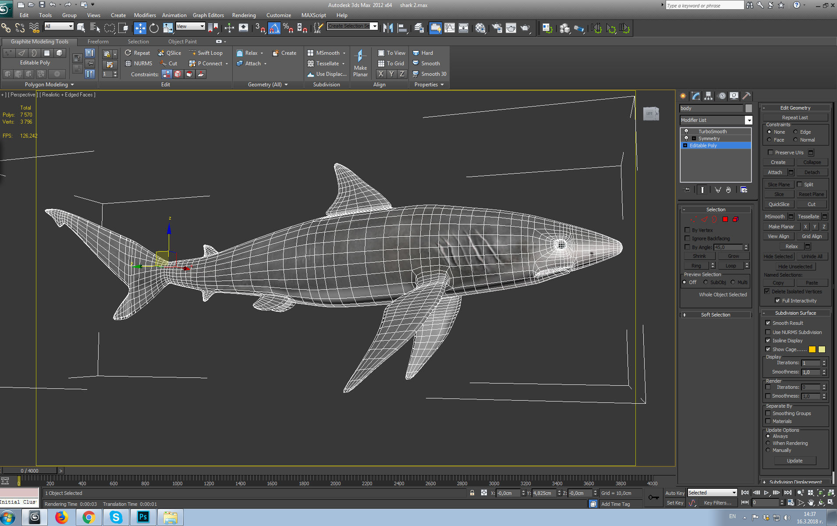Click the Select and Link chain icon
Screen dimensions: 837x526
coord(6,28)
